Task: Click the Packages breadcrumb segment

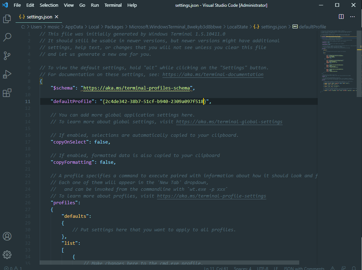Action: (114, 27)
